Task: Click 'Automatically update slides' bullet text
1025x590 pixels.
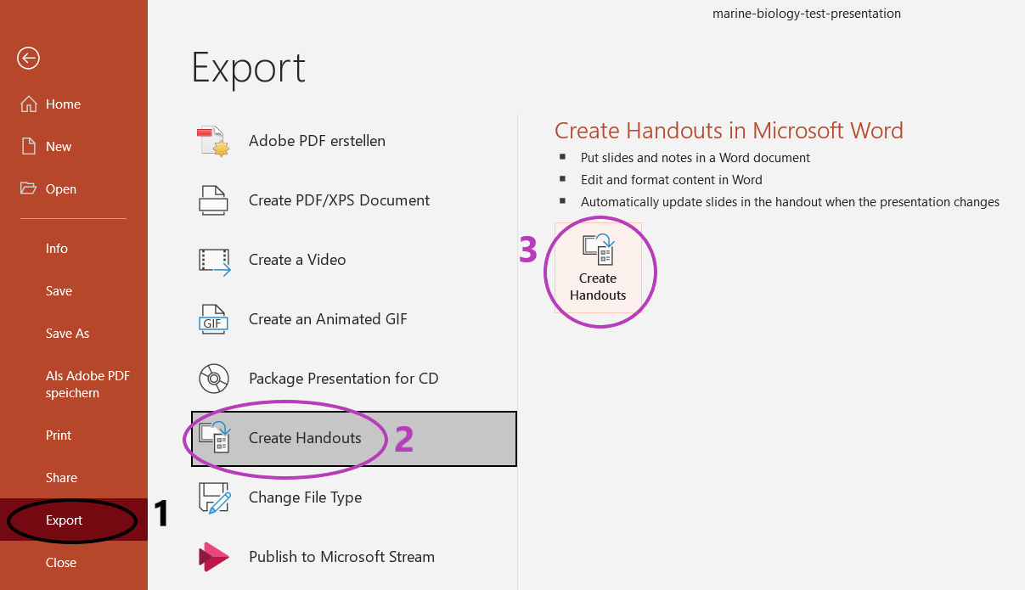Action: click(x=790, y=202)
